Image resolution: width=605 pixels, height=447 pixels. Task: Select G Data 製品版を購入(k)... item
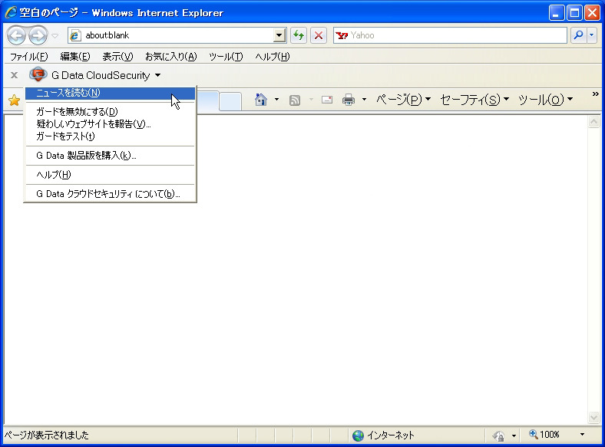point(110,156)
